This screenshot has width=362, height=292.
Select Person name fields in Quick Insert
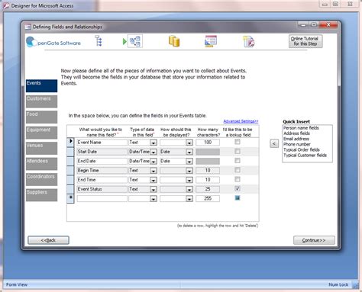(x=301, y=128)
